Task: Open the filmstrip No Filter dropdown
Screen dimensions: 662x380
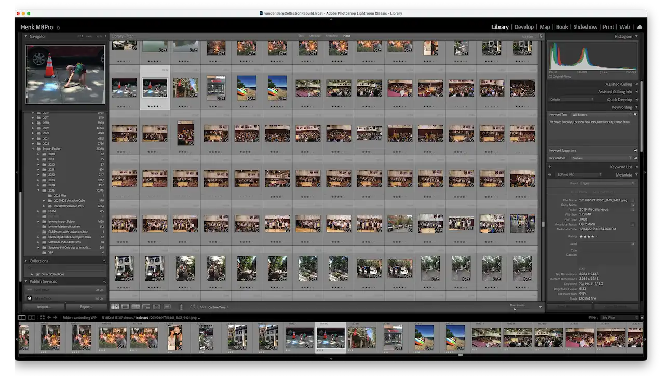Action: pos(619,317)
